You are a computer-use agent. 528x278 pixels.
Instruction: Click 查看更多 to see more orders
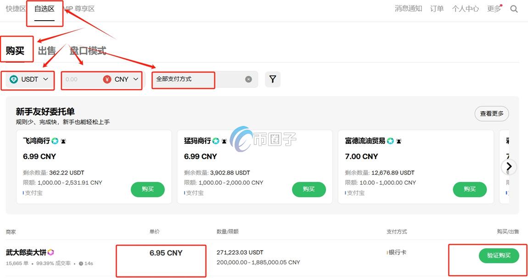pos(491,113)
